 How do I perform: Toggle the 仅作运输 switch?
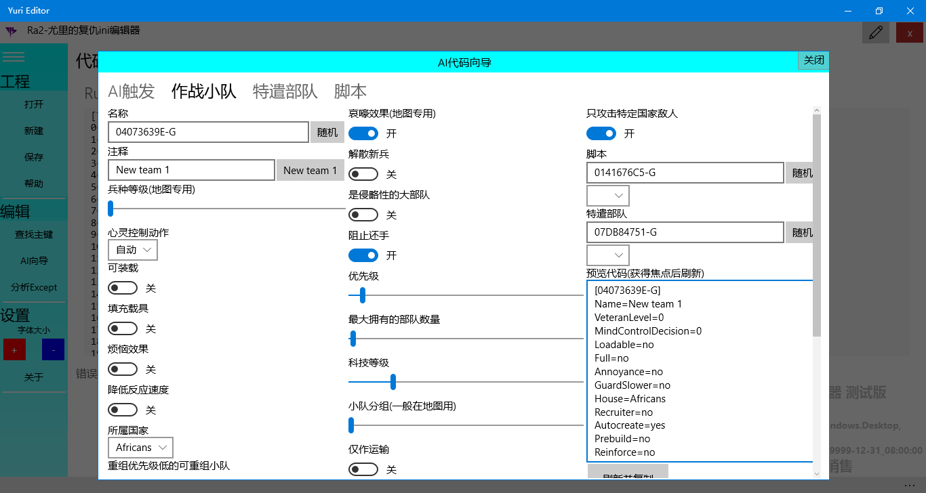[x=363, y=469]
